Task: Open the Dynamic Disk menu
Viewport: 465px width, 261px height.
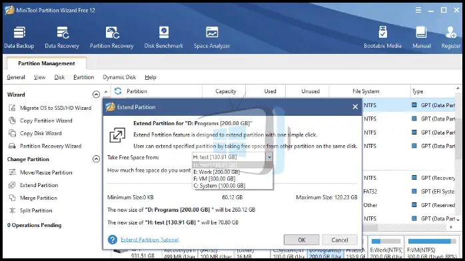Action: pos(119,77)
